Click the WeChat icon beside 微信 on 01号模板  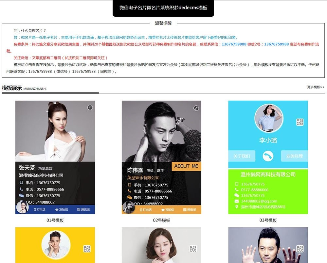click(21, 196)
